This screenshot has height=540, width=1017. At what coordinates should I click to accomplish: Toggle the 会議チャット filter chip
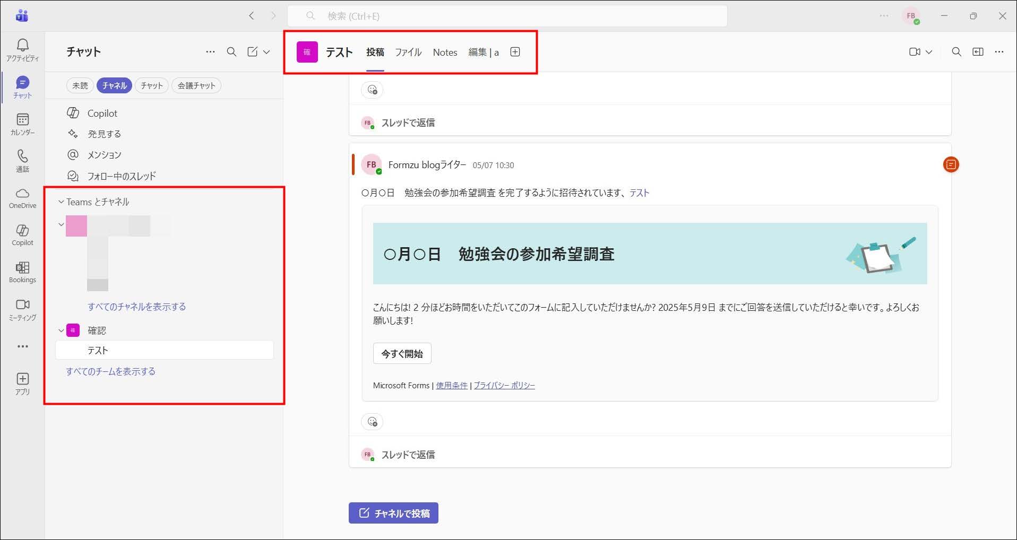196,85
